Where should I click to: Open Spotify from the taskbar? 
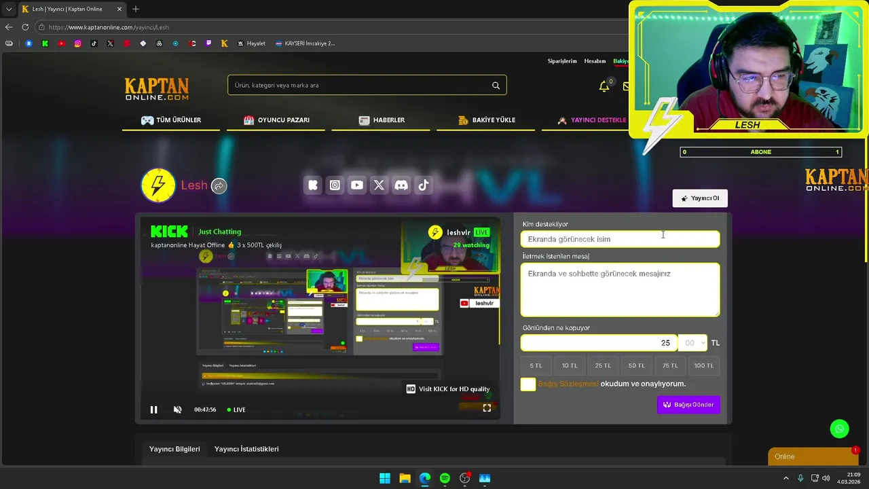pyautogui.click(x=445, y=478)
